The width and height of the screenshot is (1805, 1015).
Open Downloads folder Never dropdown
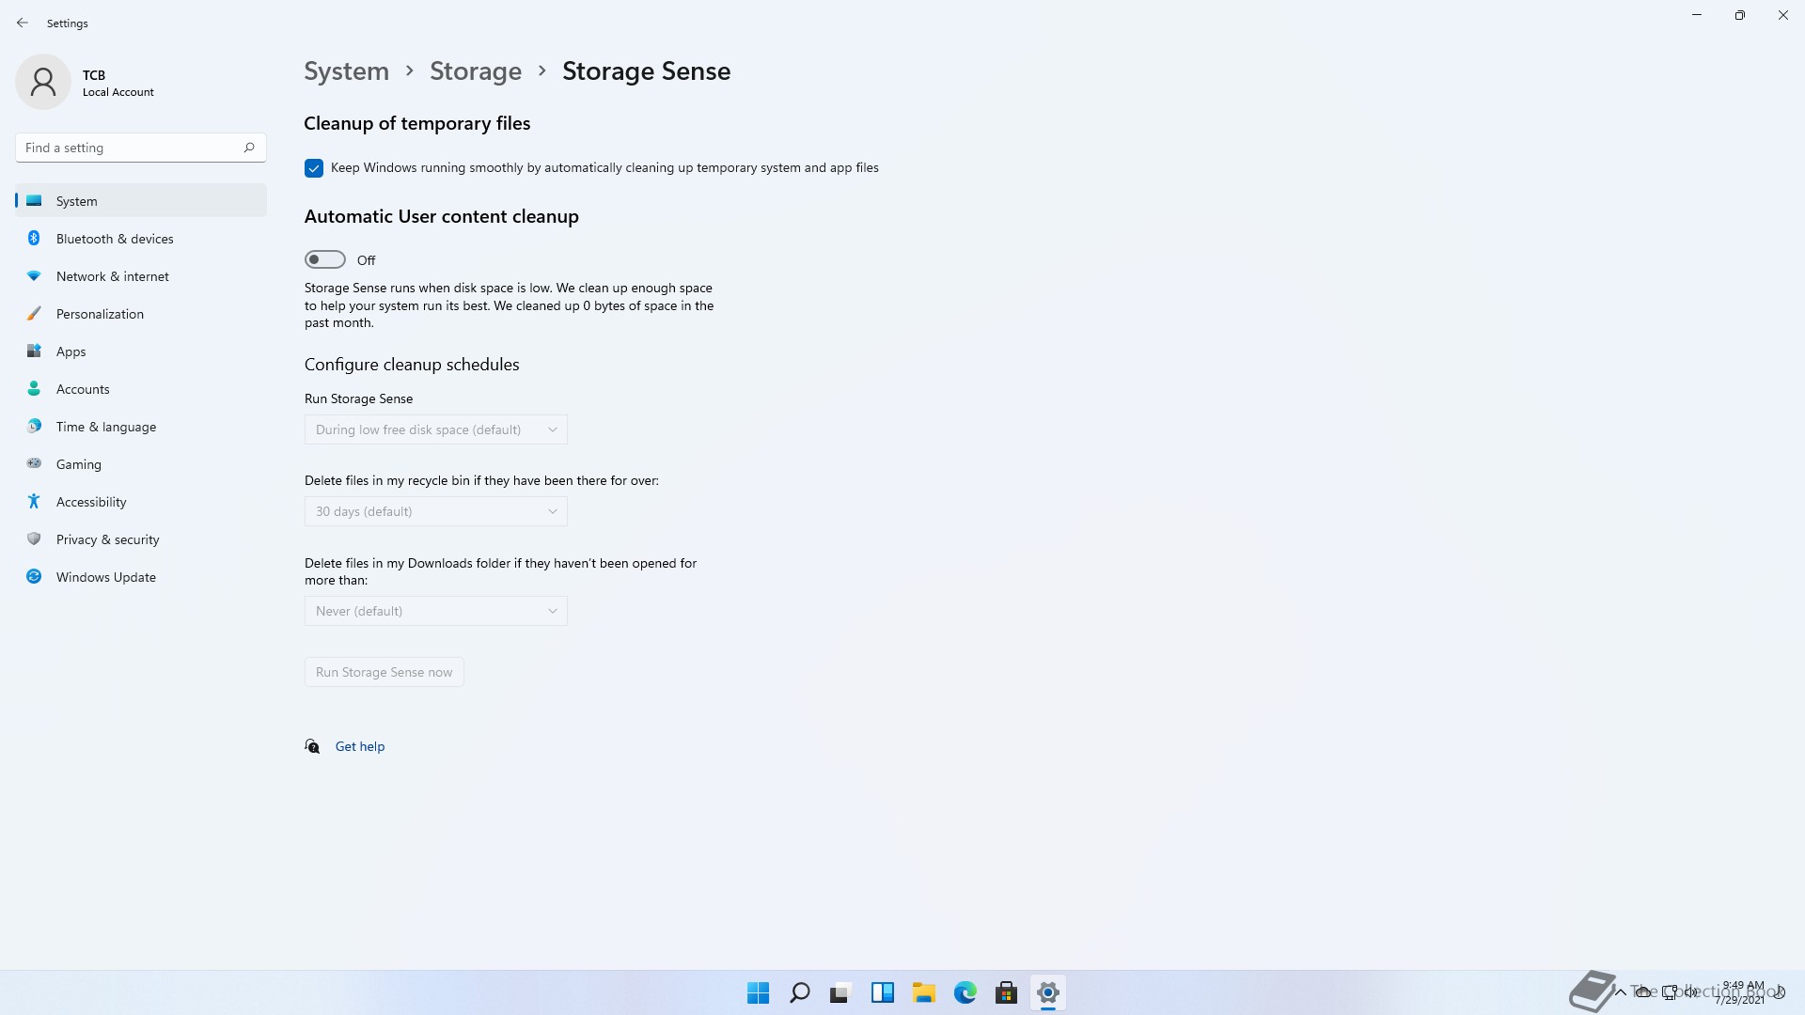pos(436,611)
